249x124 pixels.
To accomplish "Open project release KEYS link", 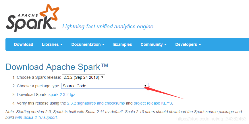I will [153, 103].
